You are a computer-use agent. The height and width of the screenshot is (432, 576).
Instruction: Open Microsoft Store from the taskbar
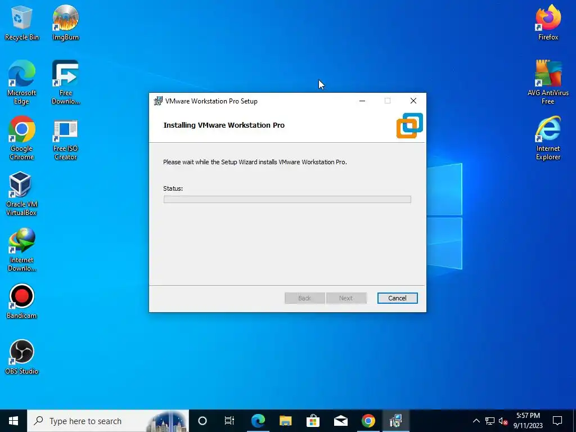313,421
